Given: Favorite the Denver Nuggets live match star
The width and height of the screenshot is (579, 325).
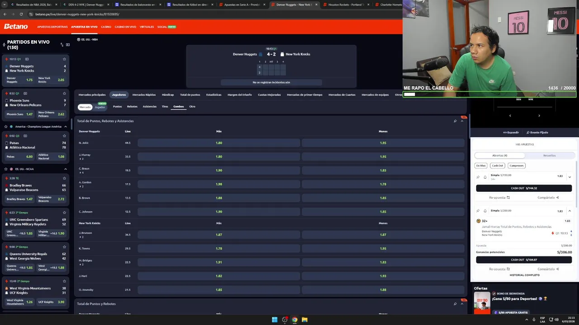Looking at the screenshot, I should [64, 59].
